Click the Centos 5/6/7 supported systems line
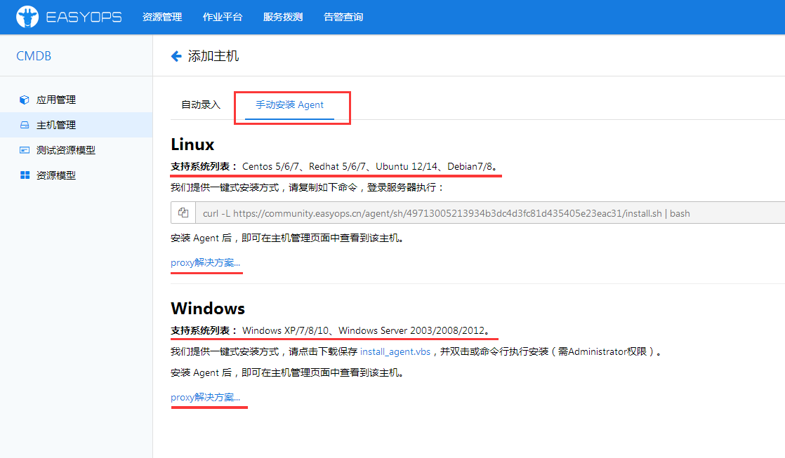 click(x=334, y=166)
